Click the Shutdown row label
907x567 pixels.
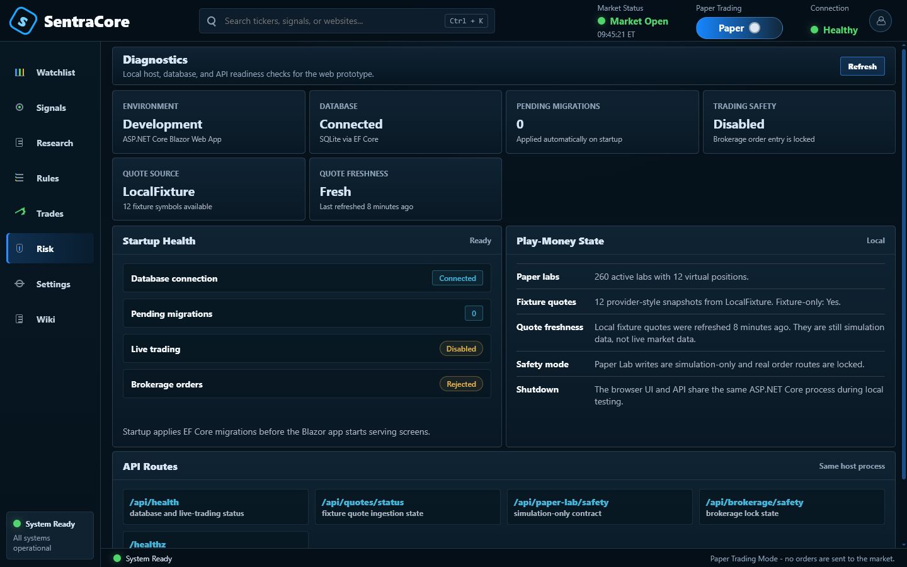coord(537,389)
